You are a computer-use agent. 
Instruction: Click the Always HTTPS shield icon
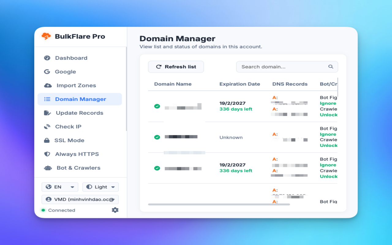pos(47,154)
